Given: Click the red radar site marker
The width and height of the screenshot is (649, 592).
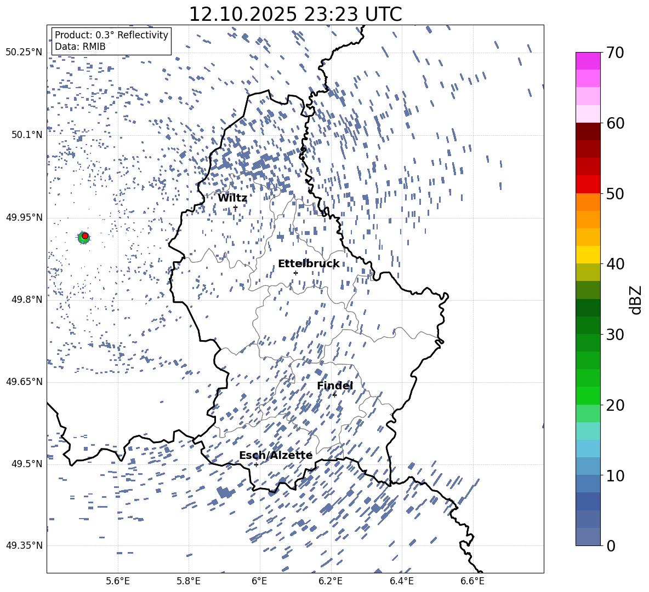Looking at the screenshot, I should 85,236.
